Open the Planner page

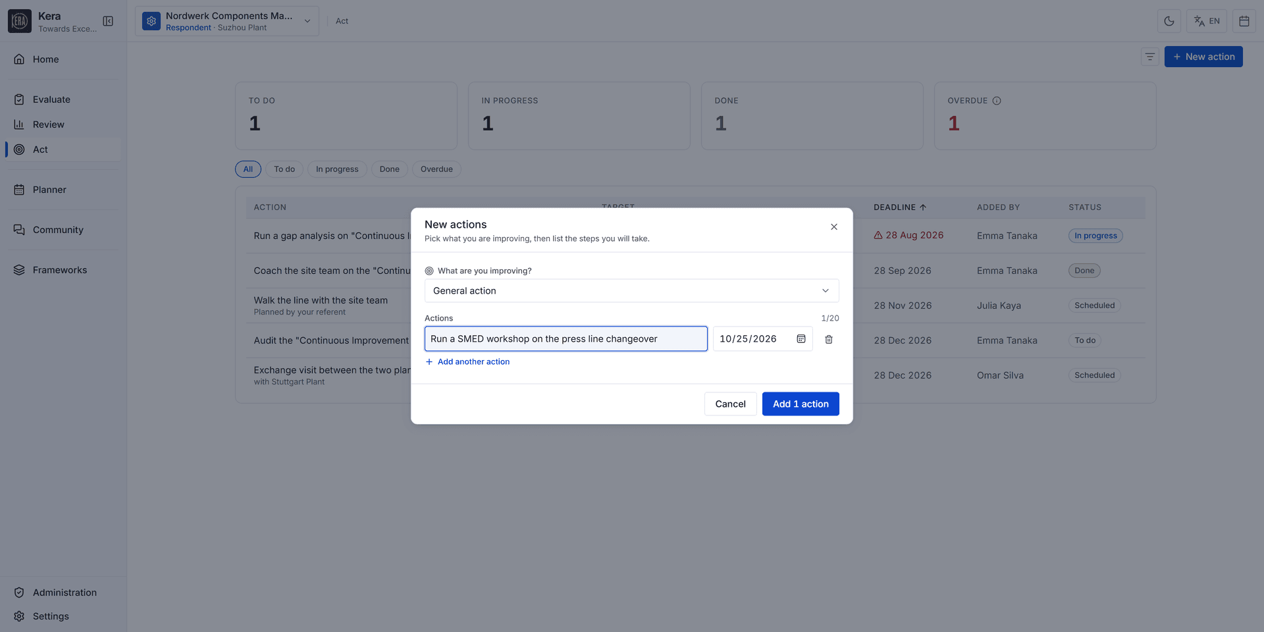63,190
